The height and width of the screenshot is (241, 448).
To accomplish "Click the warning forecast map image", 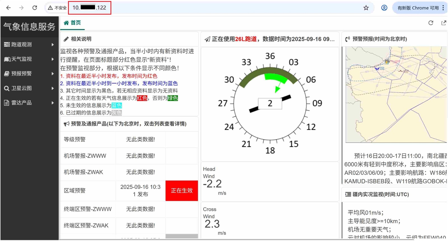I will [x=396, y=95].
